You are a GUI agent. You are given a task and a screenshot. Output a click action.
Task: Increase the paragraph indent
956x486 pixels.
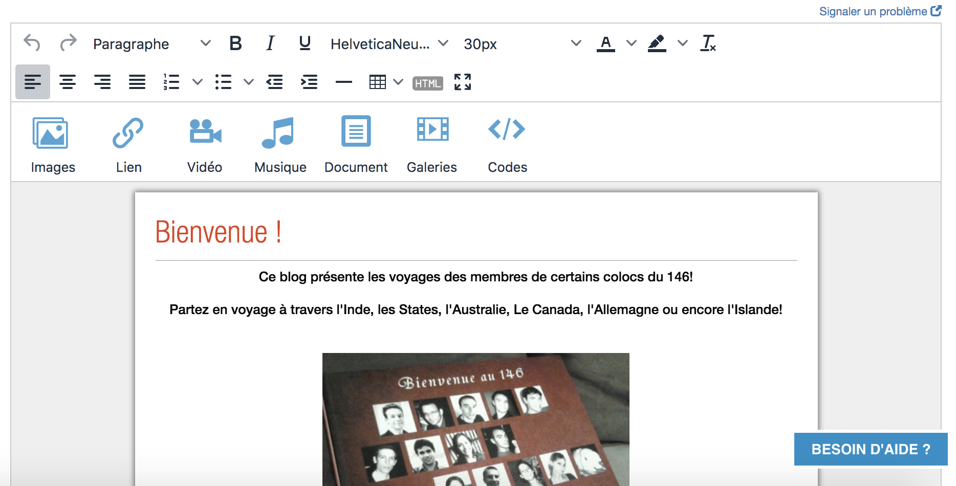[309, 82]
